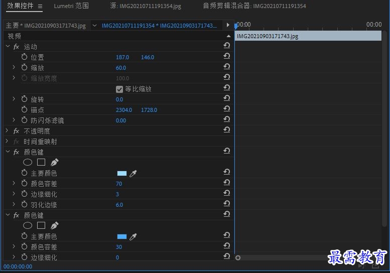
Task: Expand 颜色容差 value 70
Action: tap(14, 183)
